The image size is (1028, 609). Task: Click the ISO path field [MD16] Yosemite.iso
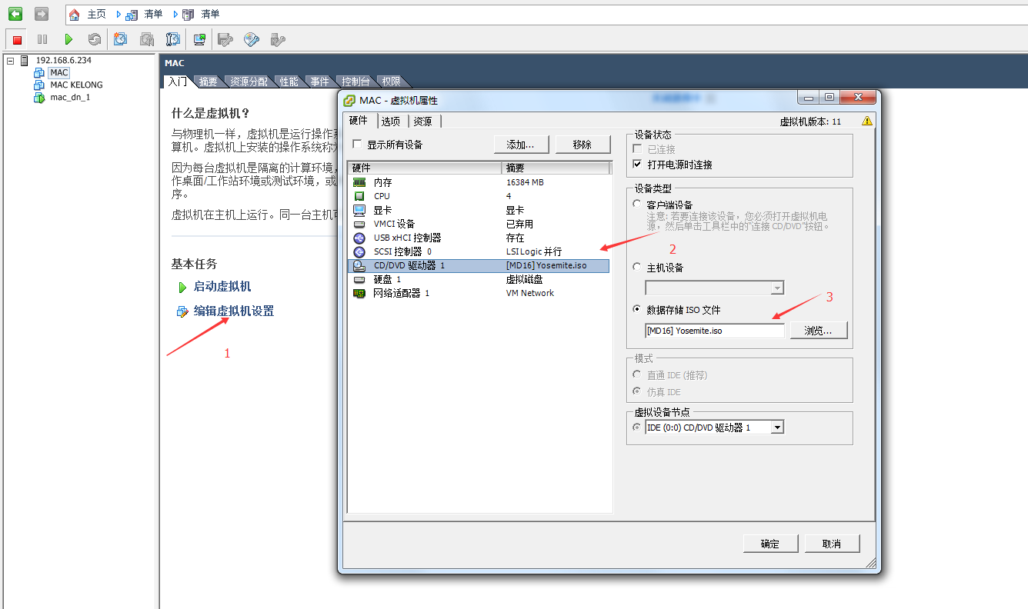(715, 331)
